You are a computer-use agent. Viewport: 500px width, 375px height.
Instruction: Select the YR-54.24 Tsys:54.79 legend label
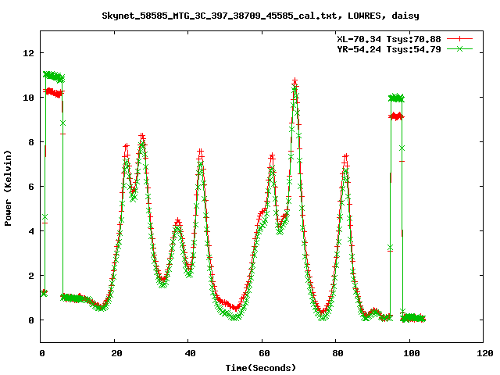tap(389, 49)
